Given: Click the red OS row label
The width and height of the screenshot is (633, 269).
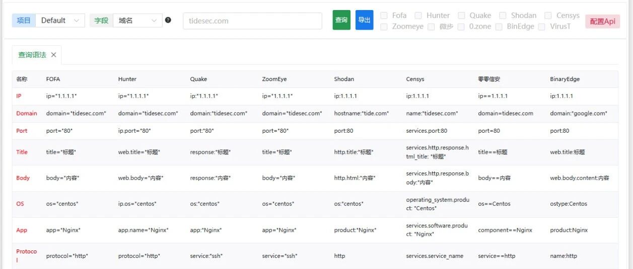Looking at the screenshot, I should point(20,204).
